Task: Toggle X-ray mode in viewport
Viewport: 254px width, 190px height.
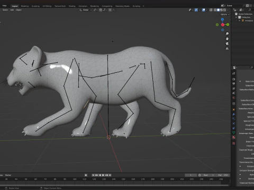Action: point(211,10)
